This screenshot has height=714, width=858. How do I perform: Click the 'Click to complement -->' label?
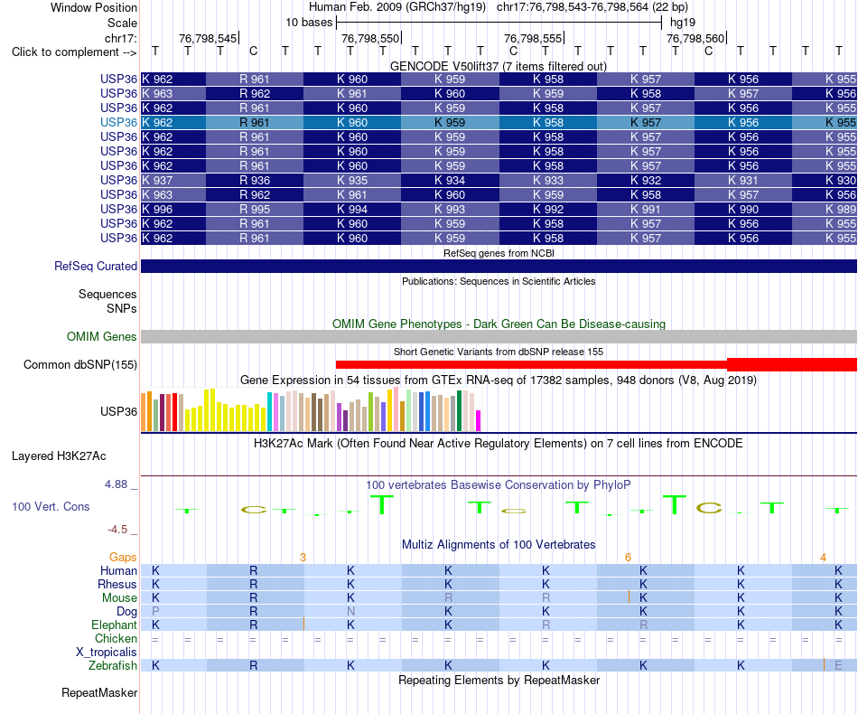[74, 52]
